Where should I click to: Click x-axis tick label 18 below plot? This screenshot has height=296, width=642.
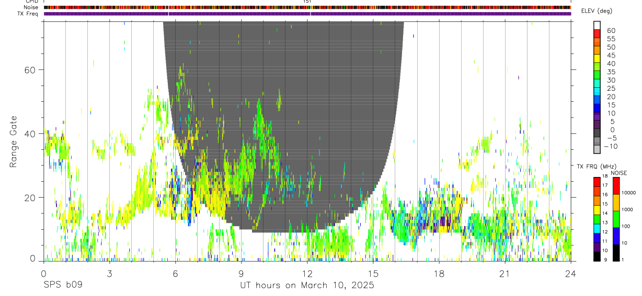[439, 274]
